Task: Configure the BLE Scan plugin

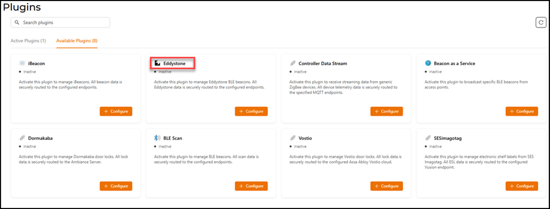Action: (251, 186)
